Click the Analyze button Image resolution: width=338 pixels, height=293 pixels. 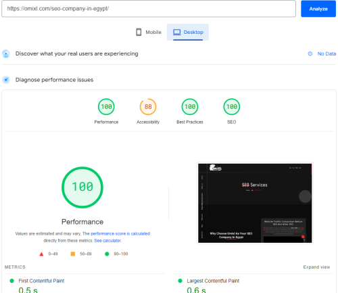pos(318,9)
